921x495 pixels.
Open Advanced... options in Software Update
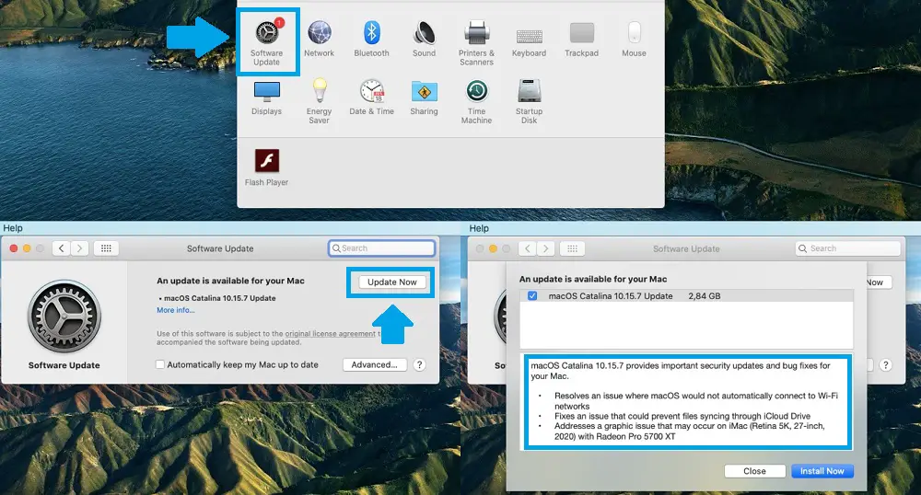(374, 365)
